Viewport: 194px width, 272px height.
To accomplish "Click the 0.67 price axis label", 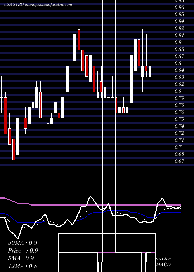I will click(179, 161).
